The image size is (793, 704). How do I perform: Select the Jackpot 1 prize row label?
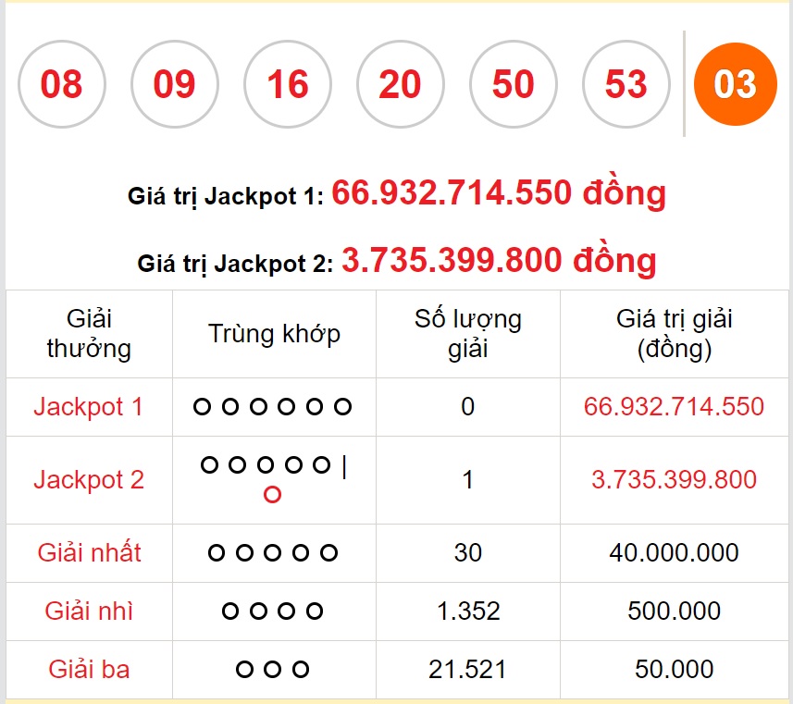[x=89, y=407]
